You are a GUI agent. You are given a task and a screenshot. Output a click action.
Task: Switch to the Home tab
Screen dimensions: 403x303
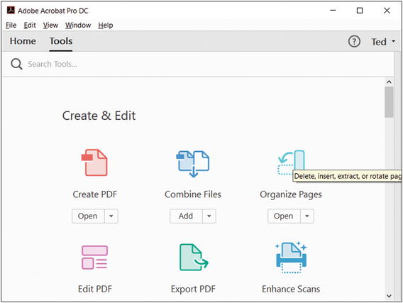coord(23,41)
